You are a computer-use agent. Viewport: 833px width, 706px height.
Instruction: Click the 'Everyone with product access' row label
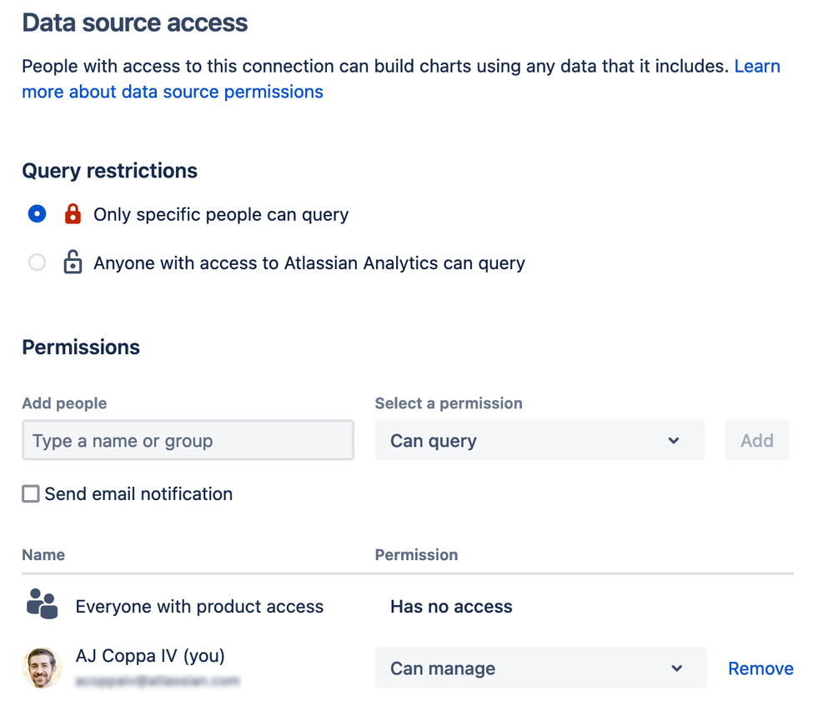(199, 607)
